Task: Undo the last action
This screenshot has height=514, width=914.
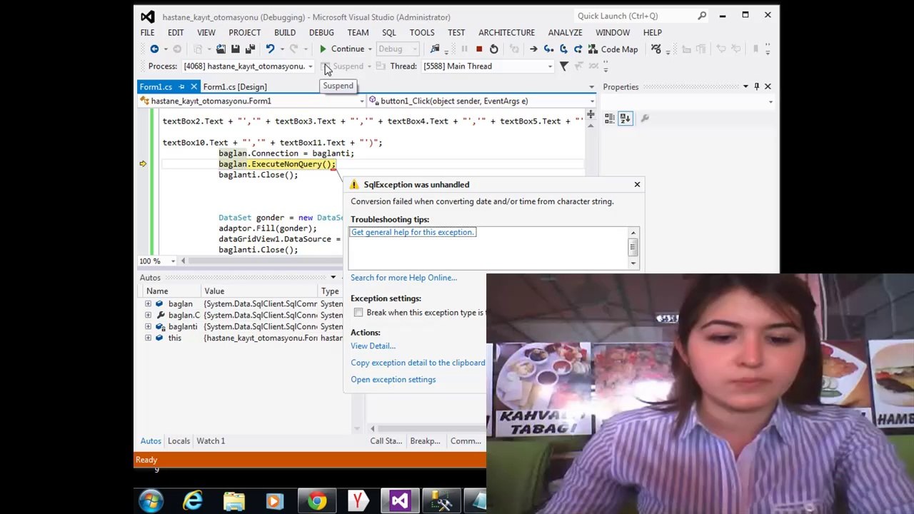Action: point(270,49)
